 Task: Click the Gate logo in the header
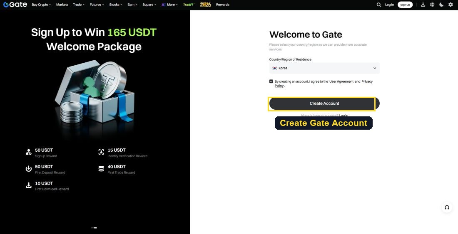click(15, 5)
